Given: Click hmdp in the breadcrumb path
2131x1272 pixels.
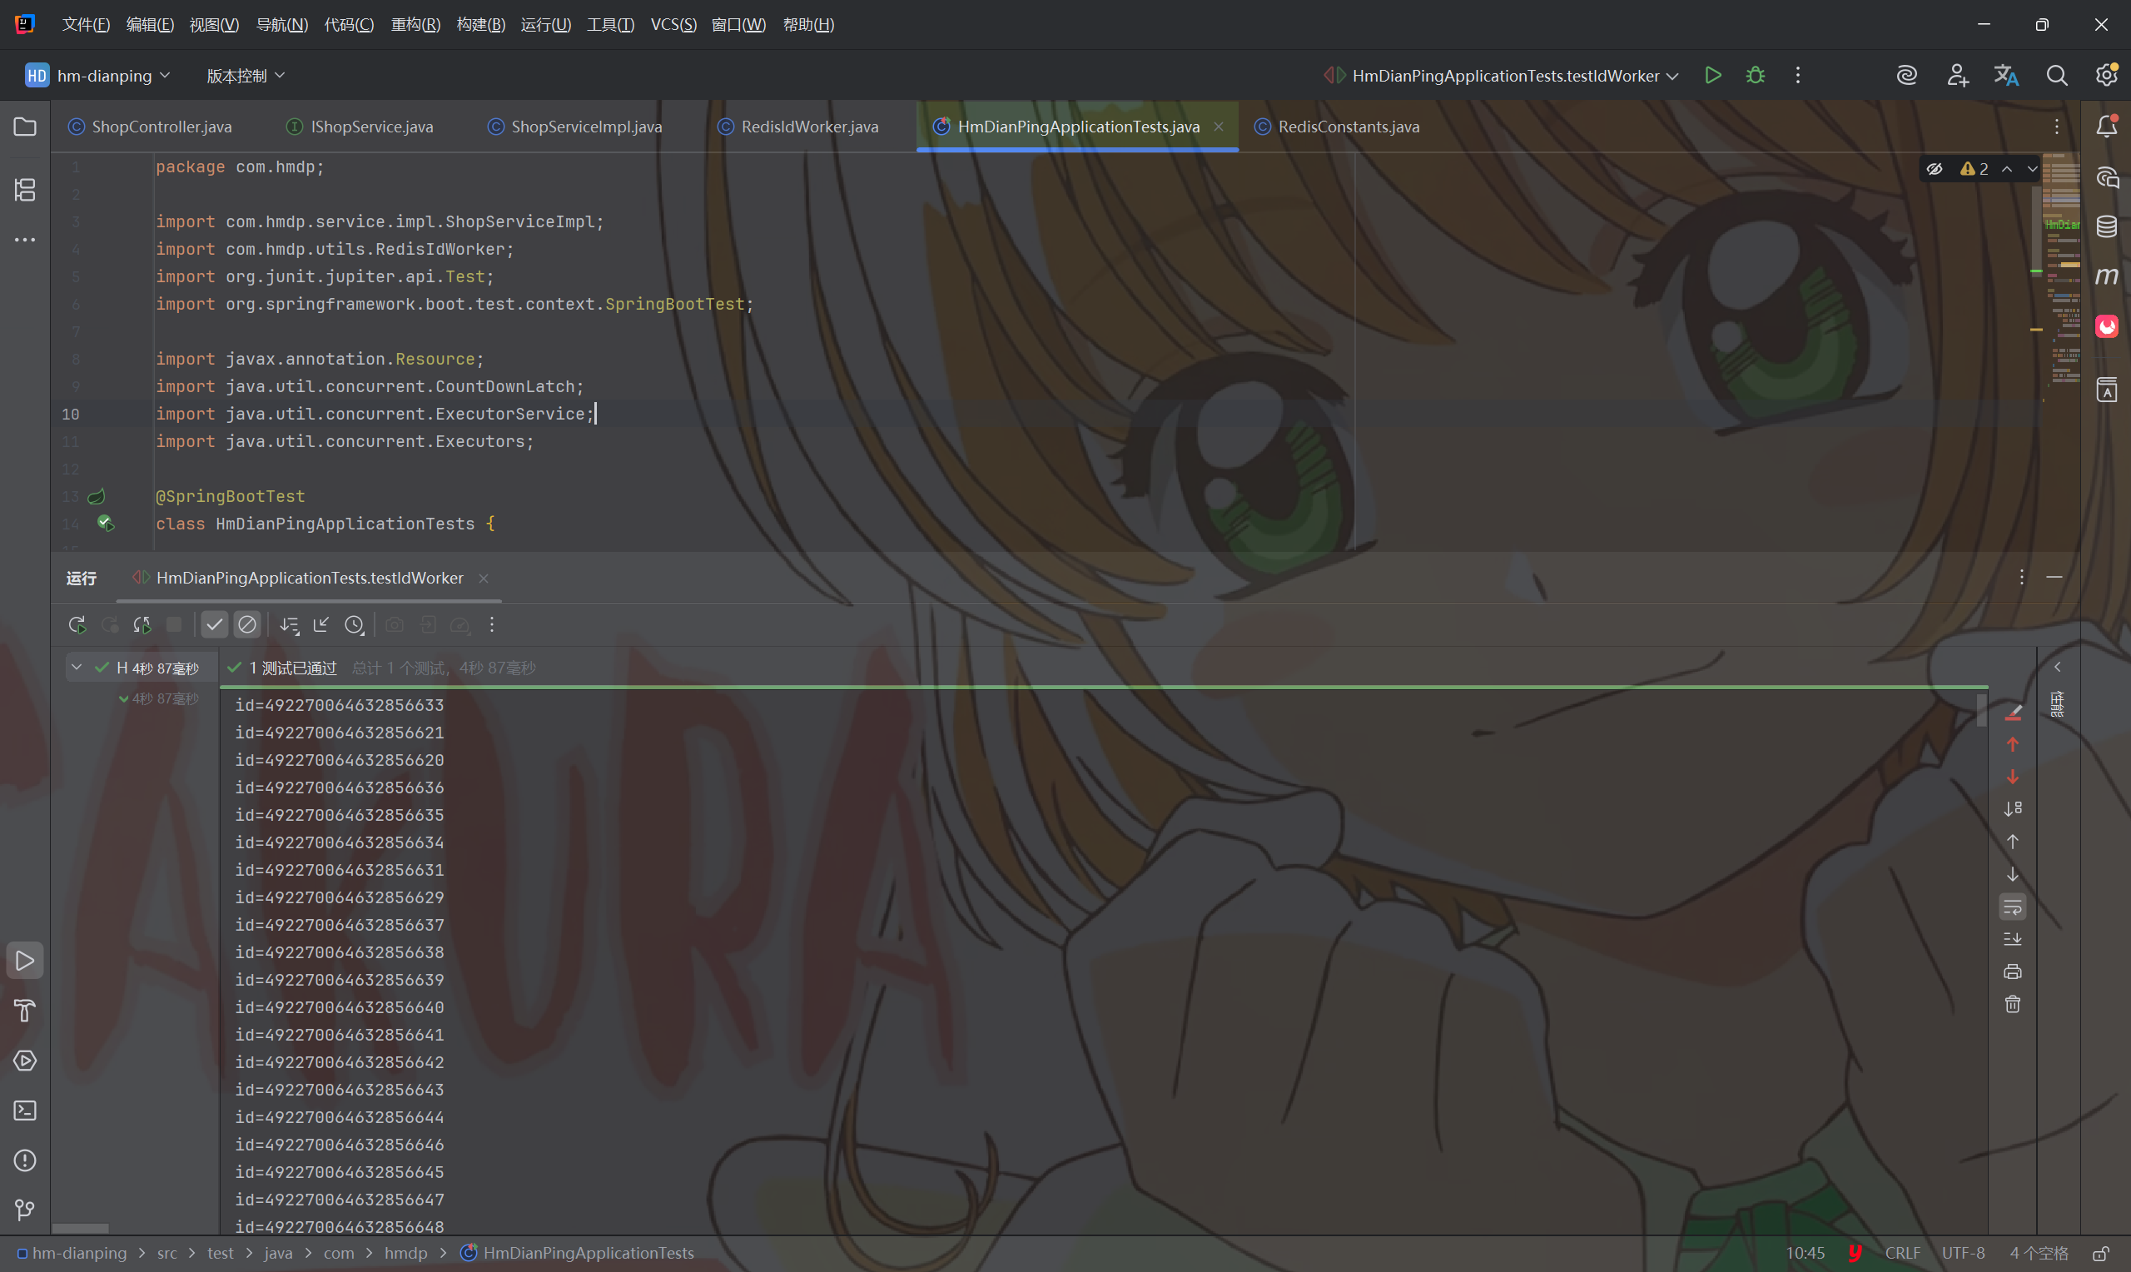Looking at the screenshot, I should click(x=405, y=1253).
